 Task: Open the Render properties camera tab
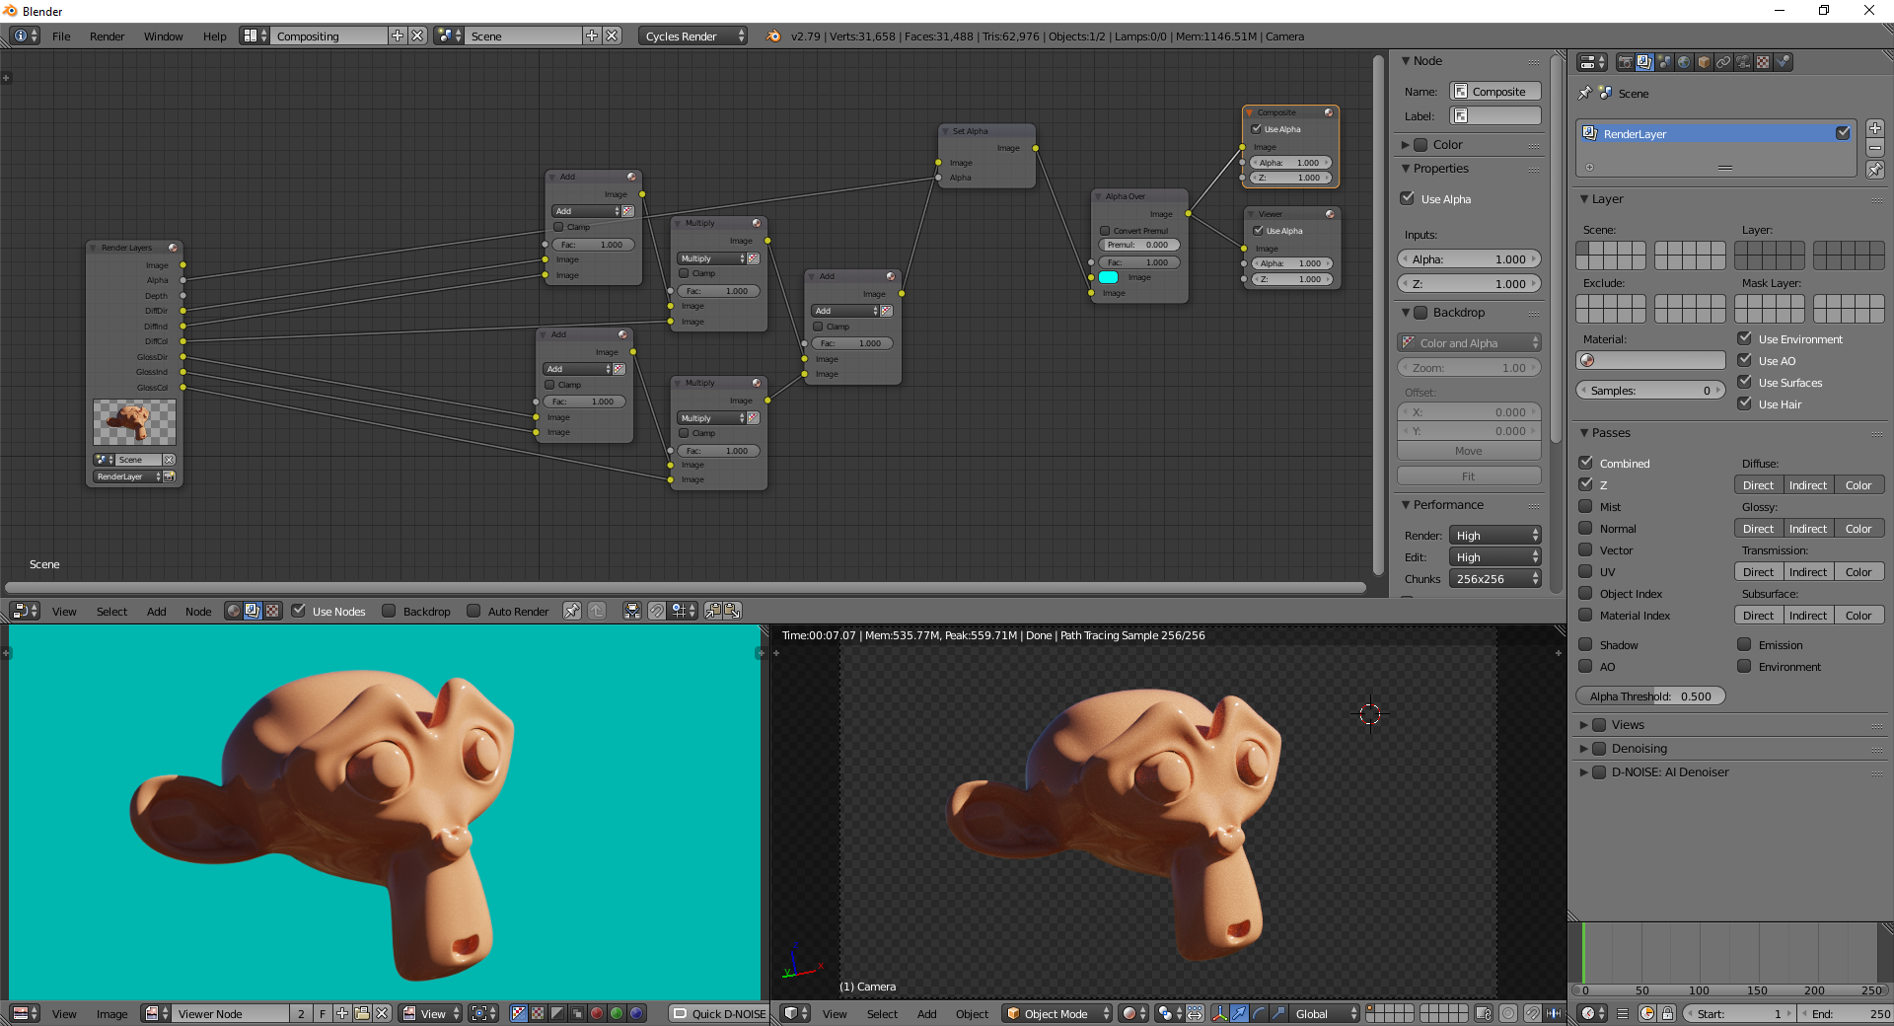click(1625, 62)
